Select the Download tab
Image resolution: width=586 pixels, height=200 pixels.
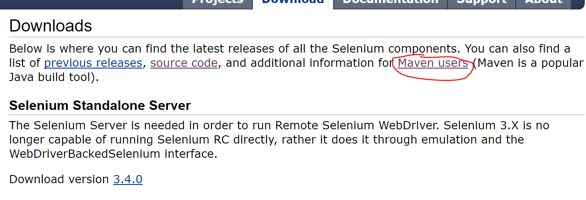tap(293, 2)
